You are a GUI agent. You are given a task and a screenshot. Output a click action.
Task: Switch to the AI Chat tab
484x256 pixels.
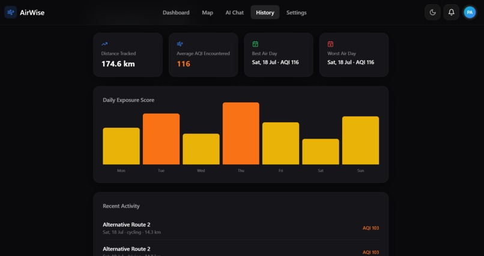click(x=235, y=13)
